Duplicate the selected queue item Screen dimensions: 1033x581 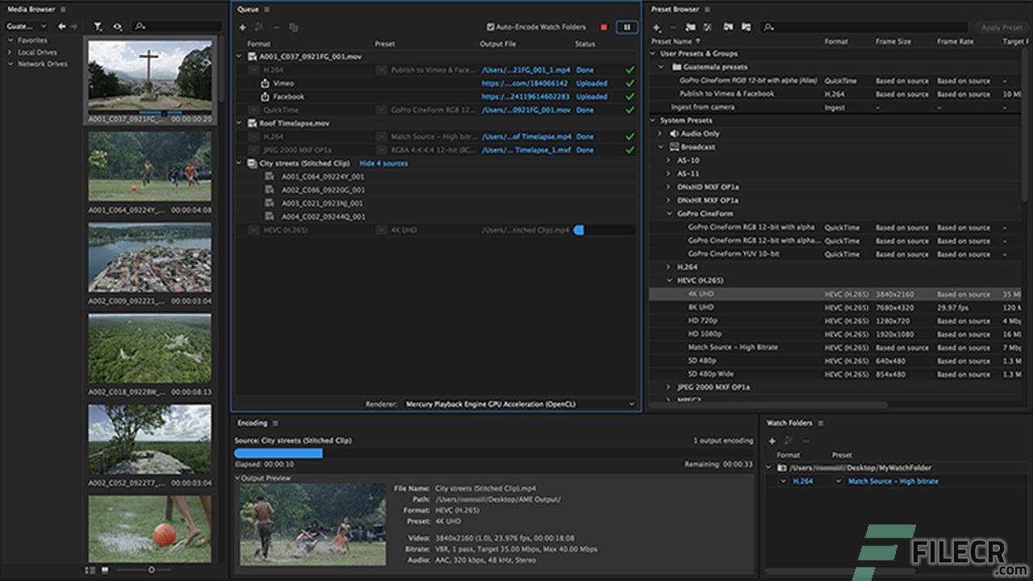[x=293, y=27]
